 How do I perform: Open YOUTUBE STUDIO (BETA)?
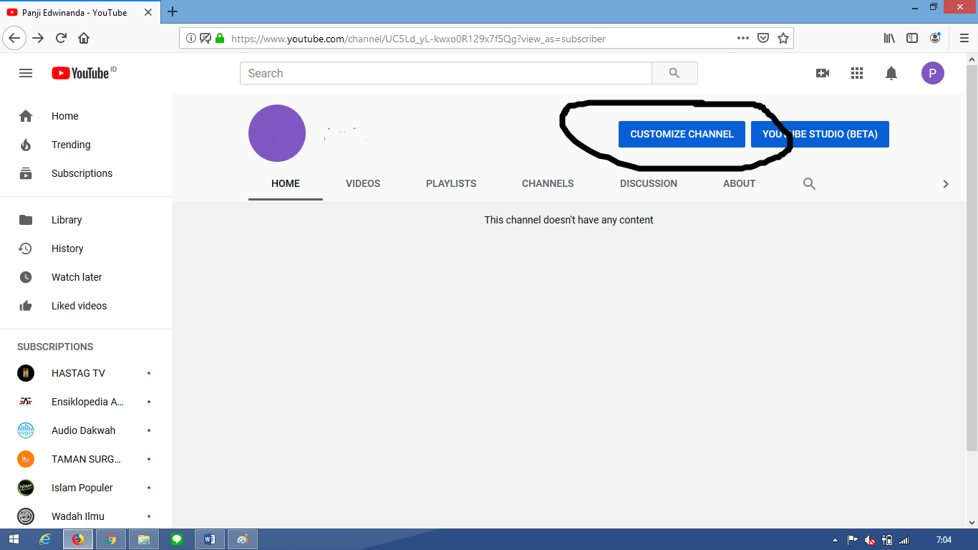(x=820, y=134)
